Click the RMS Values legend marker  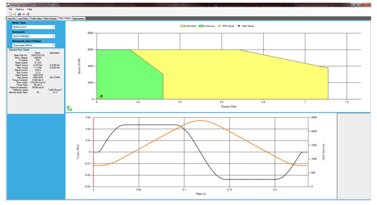tap(219, 26)
